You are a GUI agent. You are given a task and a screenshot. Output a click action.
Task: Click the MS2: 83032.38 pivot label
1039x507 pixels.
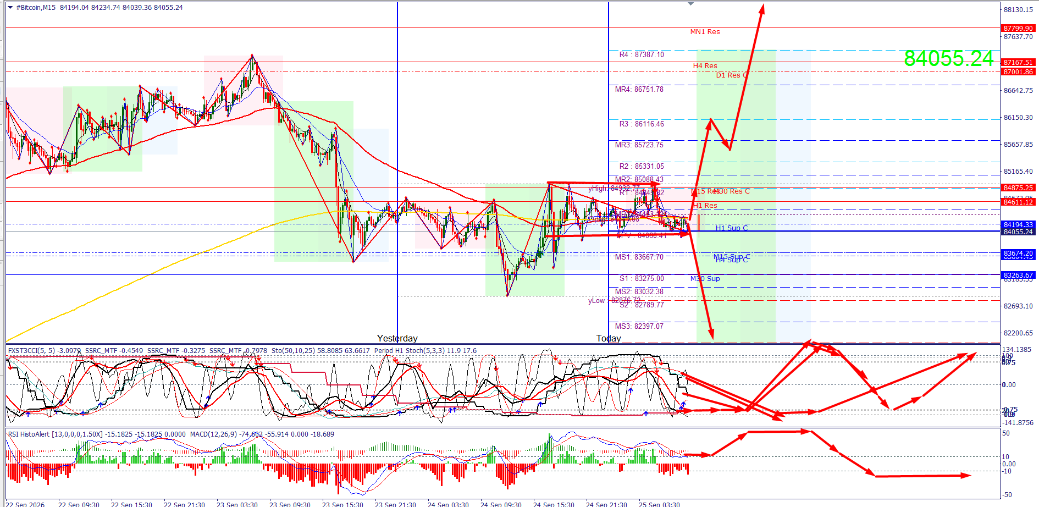pos(639,291)
